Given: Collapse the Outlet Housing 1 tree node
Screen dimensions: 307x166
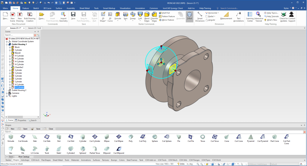Looking at the screenshot, I should (x=7, y=44).
